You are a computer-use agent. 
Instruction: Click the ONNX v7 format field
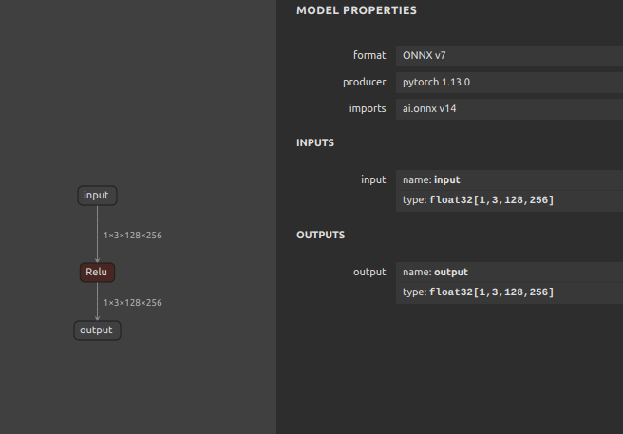509,56
